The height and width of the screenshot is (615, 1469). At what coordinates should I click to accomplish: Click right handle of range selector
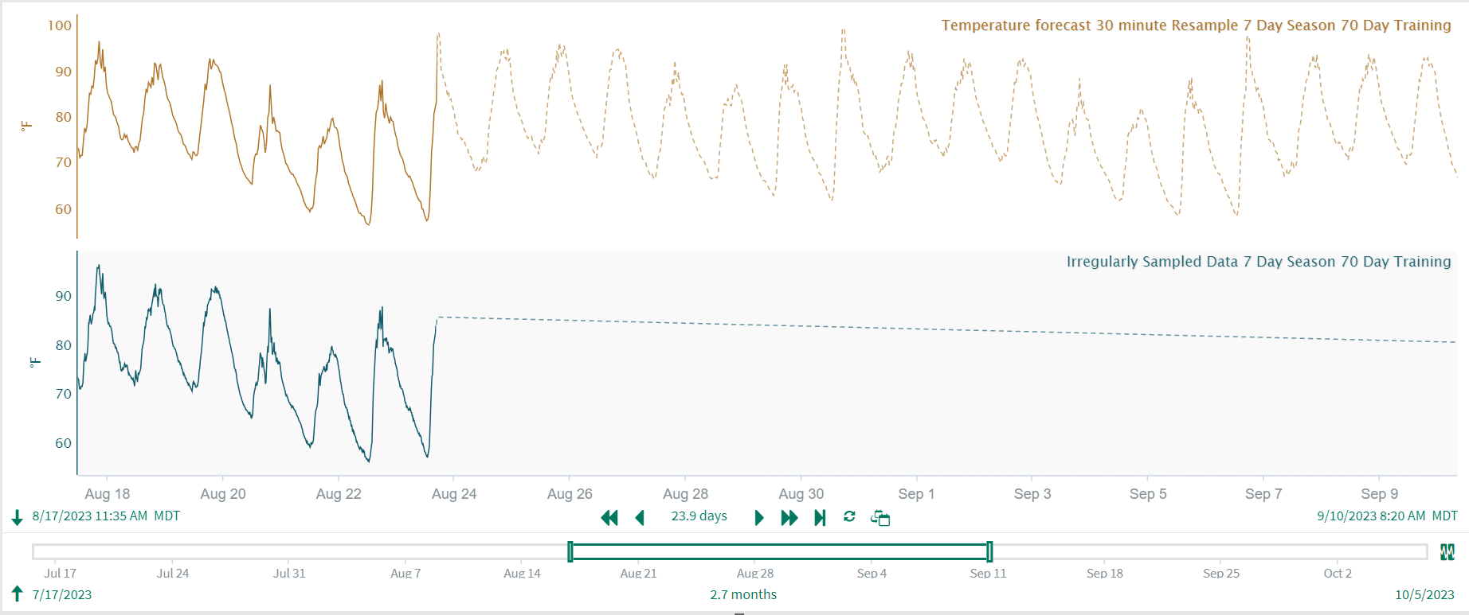[x=989, y=551]
